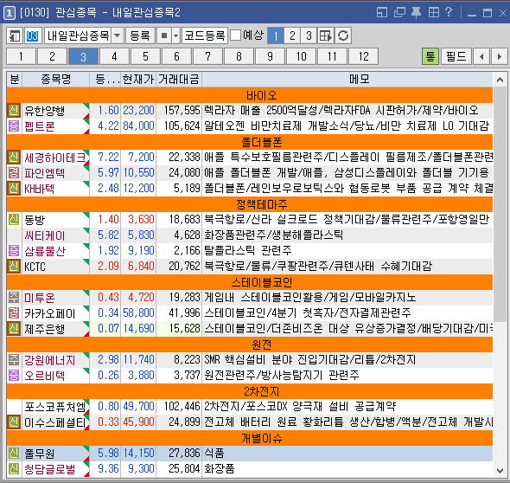510x483 pixels.
Task: Click the 경 badge beside 카카오페이
Action: (x=14, y=313)
